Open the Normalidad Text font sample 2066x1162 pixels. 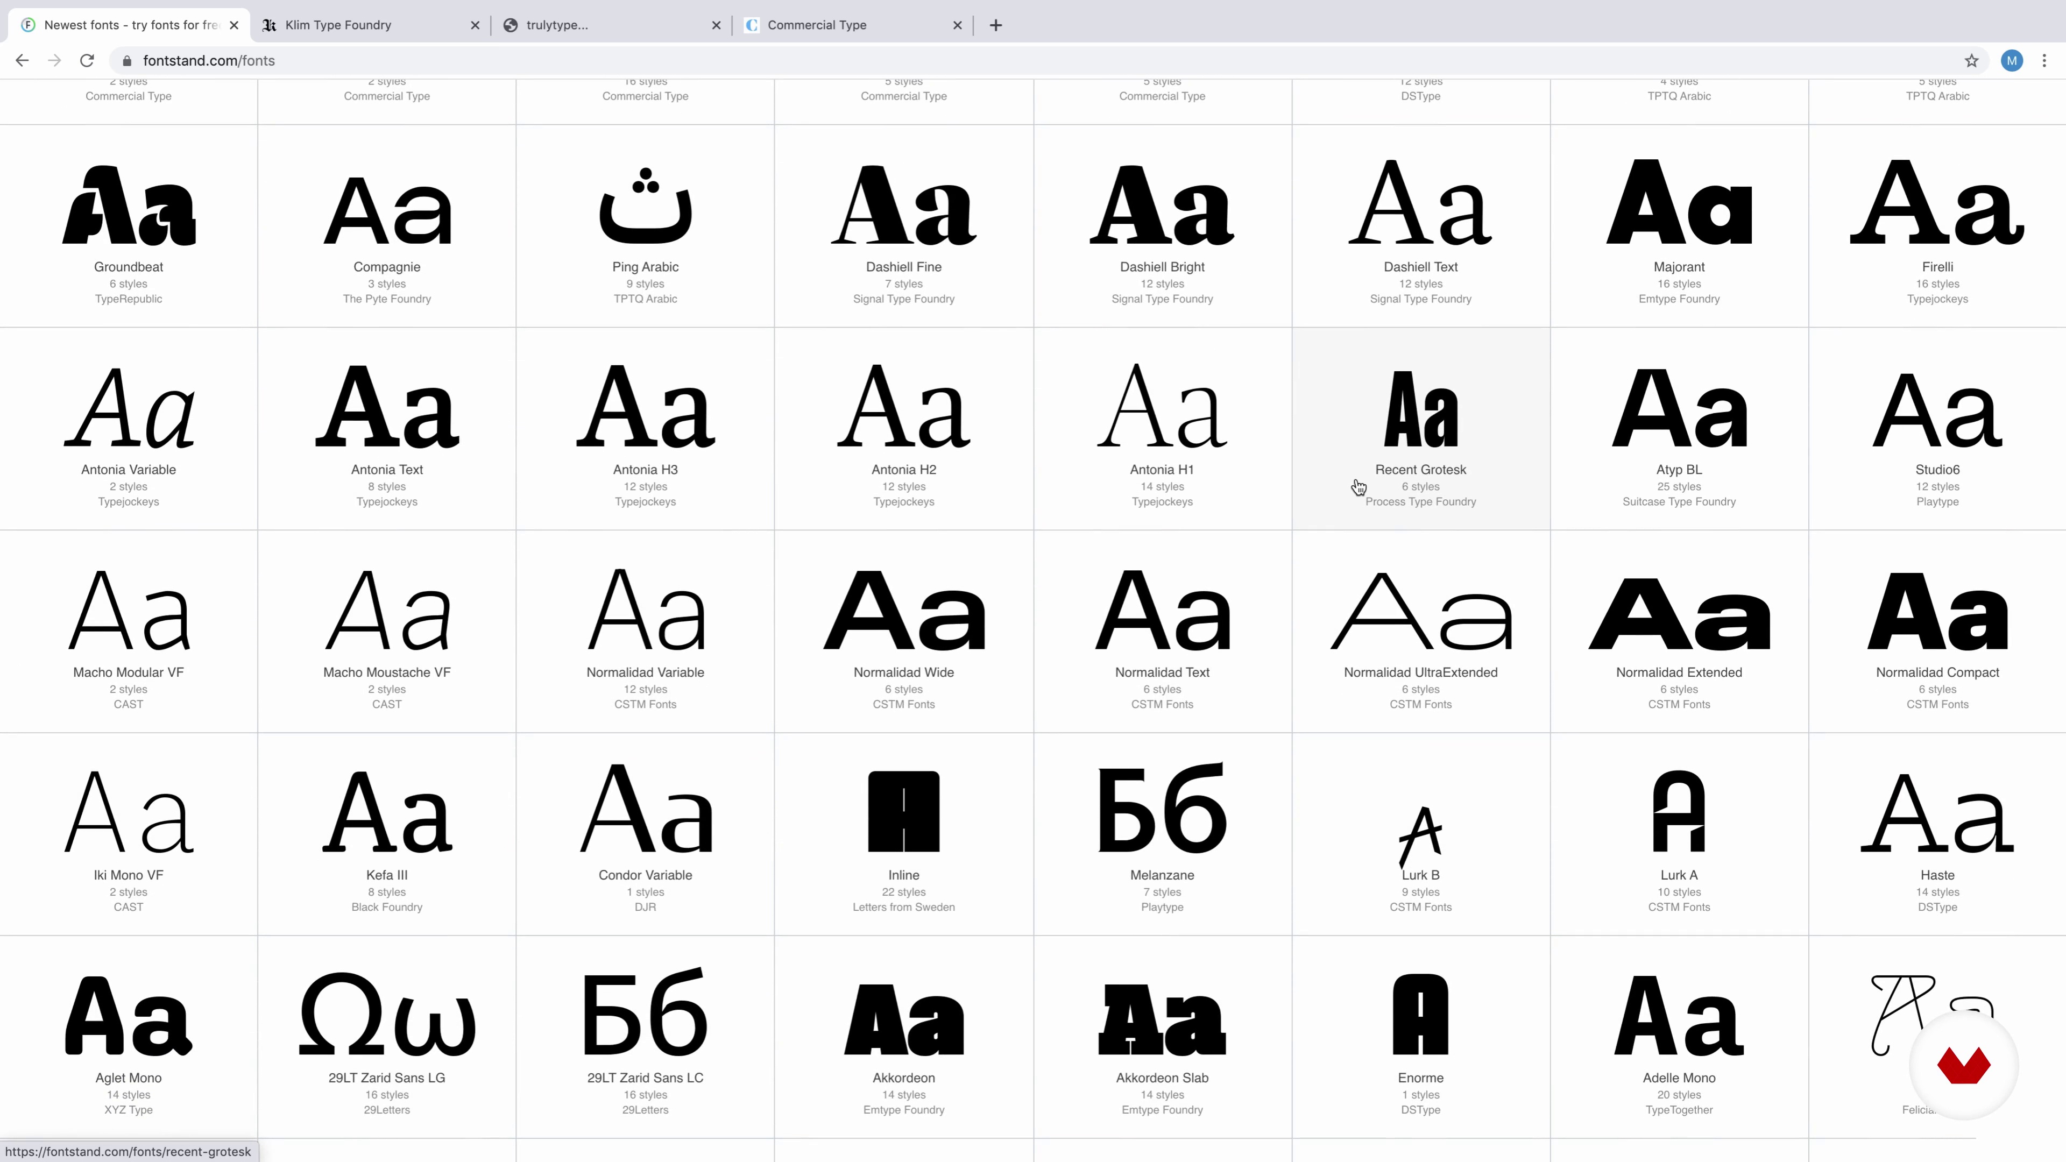(1162, 610)
